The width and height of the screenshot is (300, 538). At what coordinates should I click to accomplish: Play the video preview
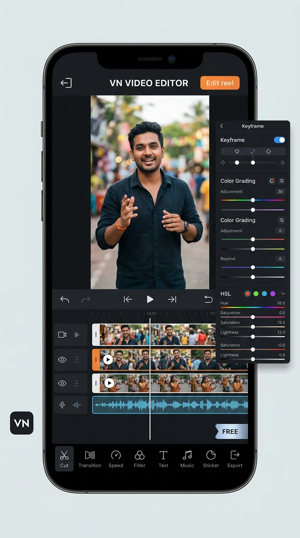(x=150, y=299)
